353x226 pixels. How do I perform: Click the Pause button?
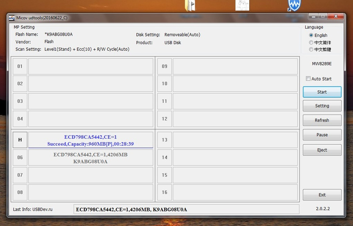[322, 135]
